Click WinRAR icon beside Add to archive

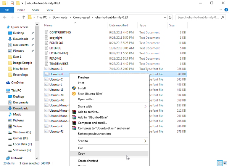pyautogui.click(x=74, y=112)
